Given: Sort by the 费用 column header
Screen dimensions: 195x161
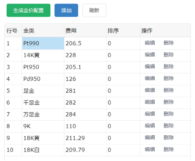Looking at the screenshot, I should point(85,30).
